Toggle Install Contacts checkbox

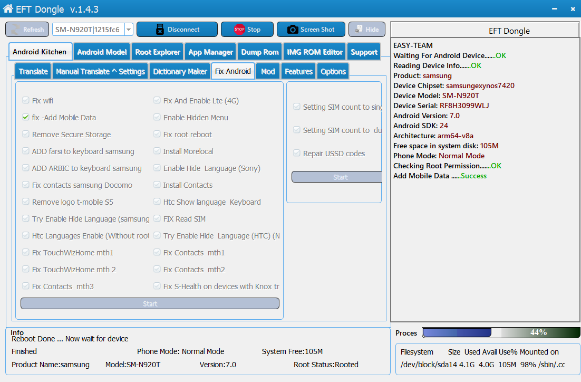click(157, 185)
